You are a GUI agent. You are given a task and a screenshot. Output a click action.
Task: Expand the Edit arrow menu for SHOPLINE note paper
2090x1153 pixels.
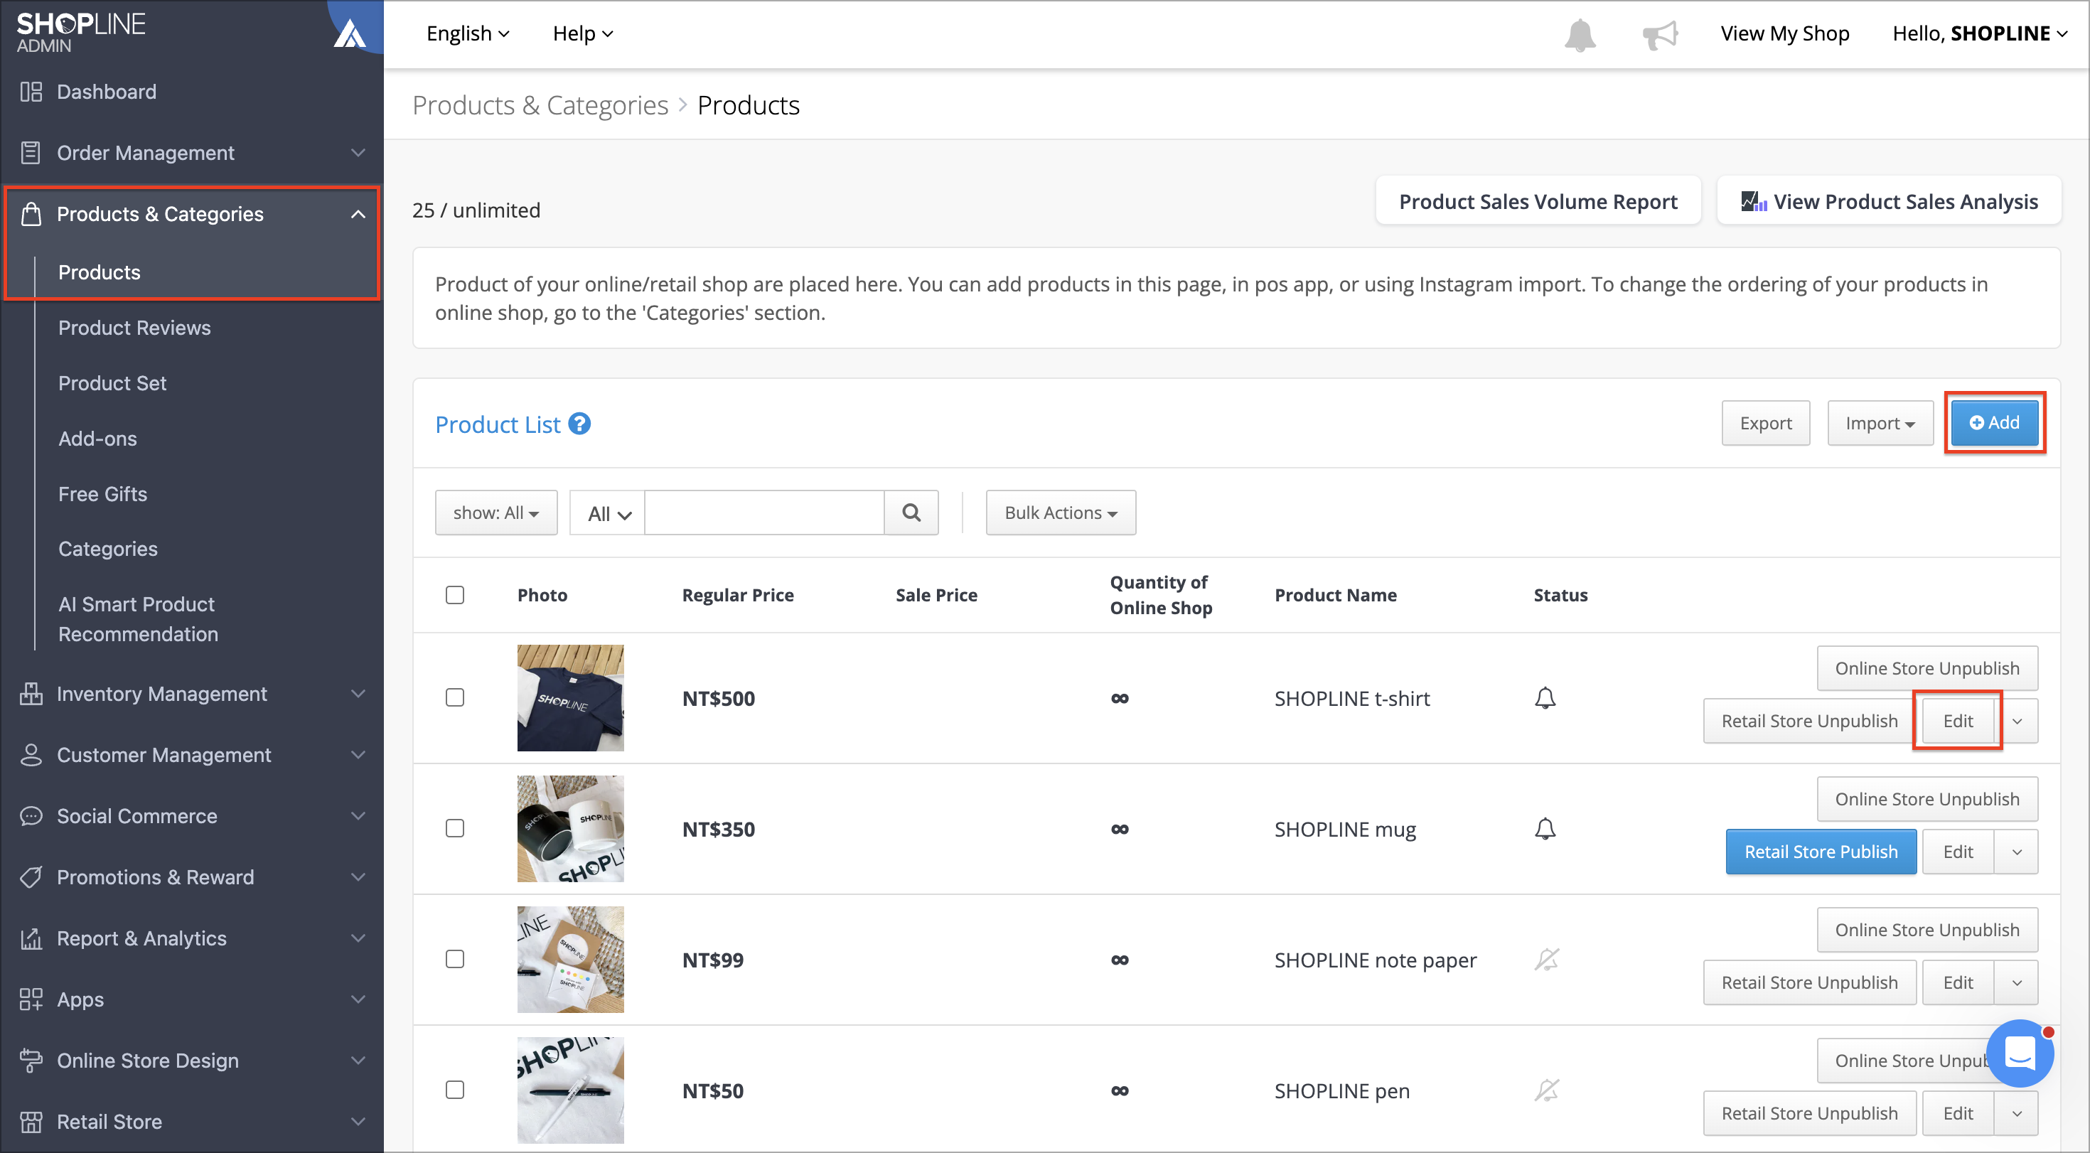point(2016,982)
